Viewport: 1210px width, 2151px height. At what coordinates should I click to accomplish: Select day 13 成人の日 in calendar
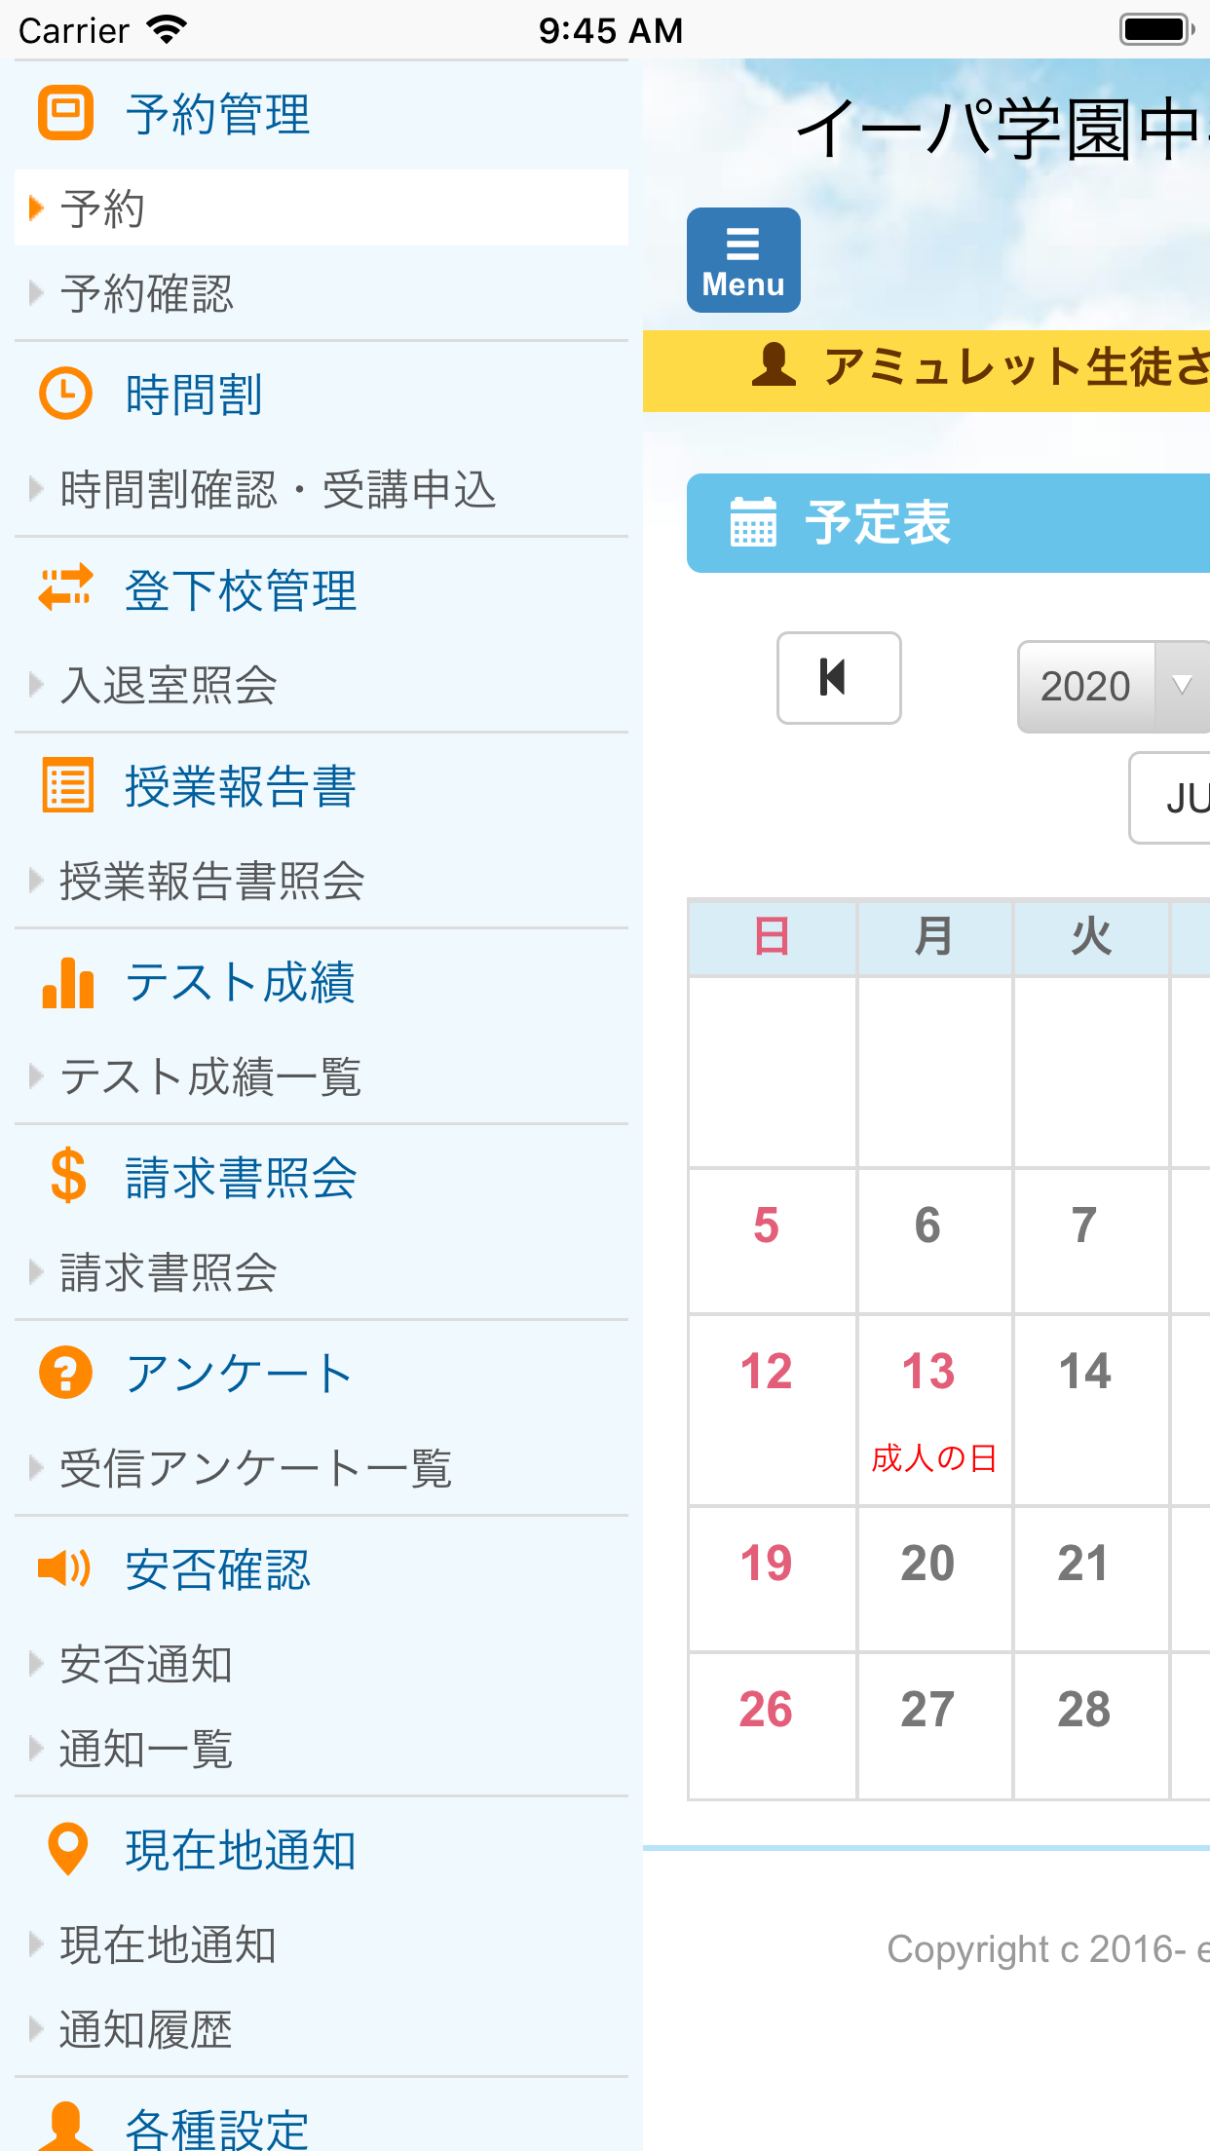point(933,1408)
